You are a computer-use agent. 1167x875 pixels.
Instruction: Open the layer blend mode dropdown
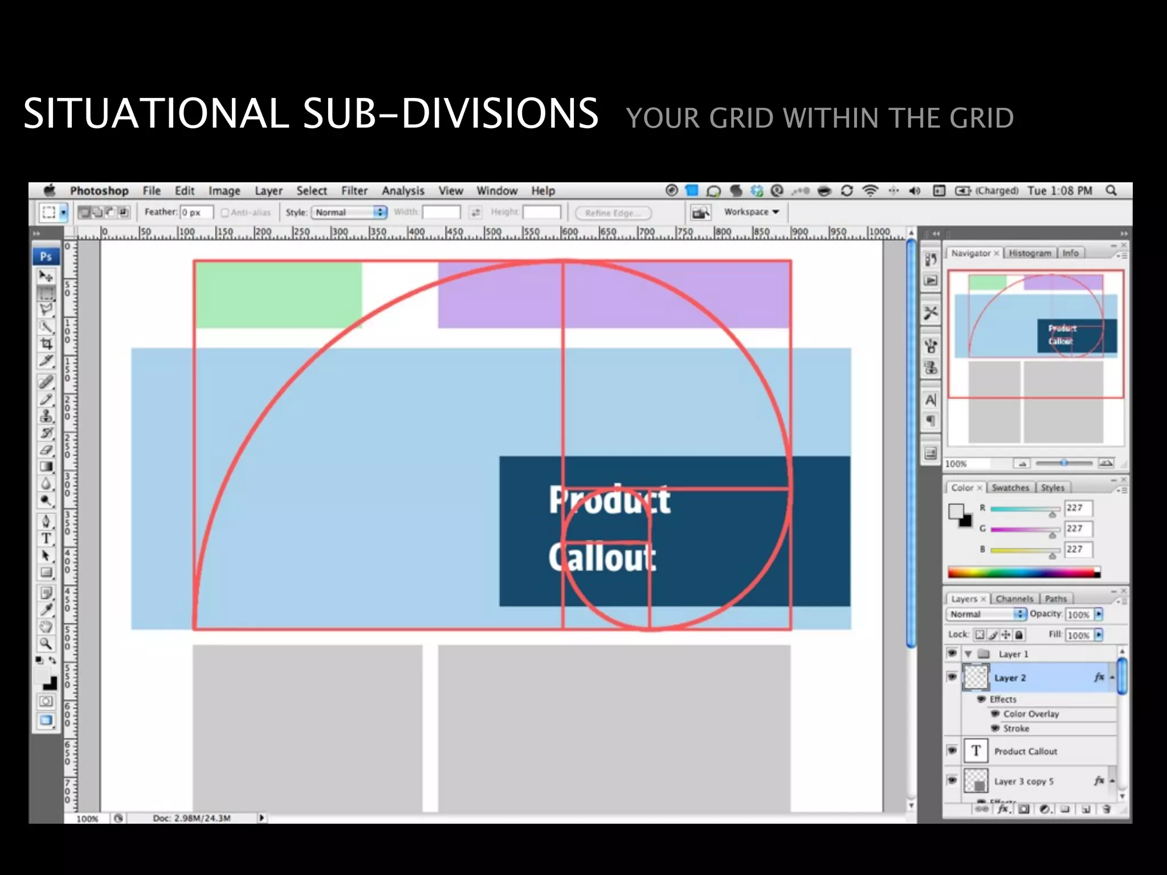tap(986, 614)
